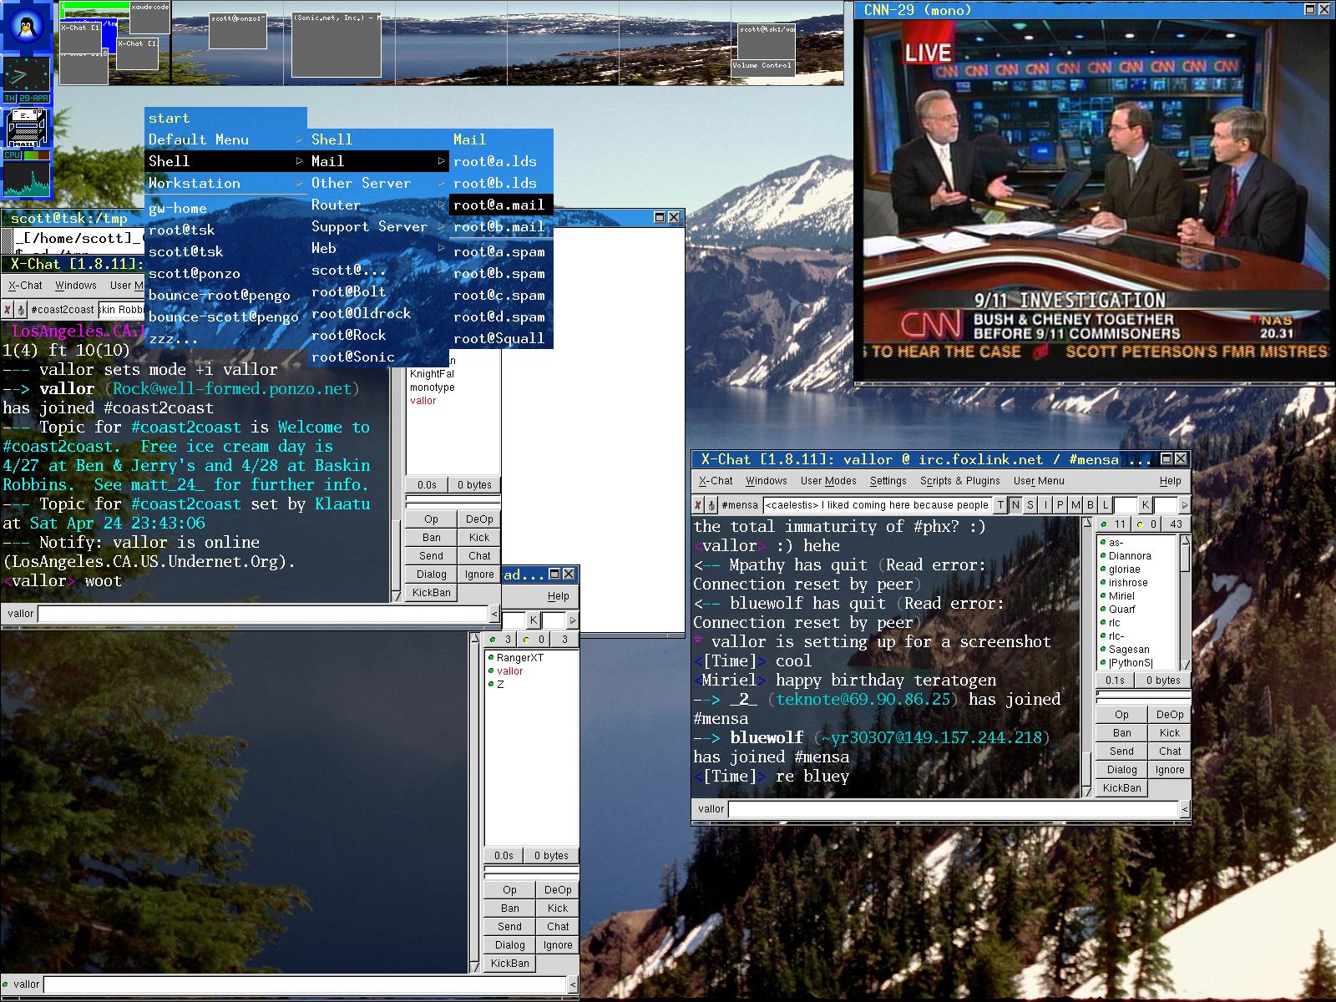Click the detach icon next to #coast2coast label
The height and width of the screenshot is (1002, 1336).
click(21, 309)
